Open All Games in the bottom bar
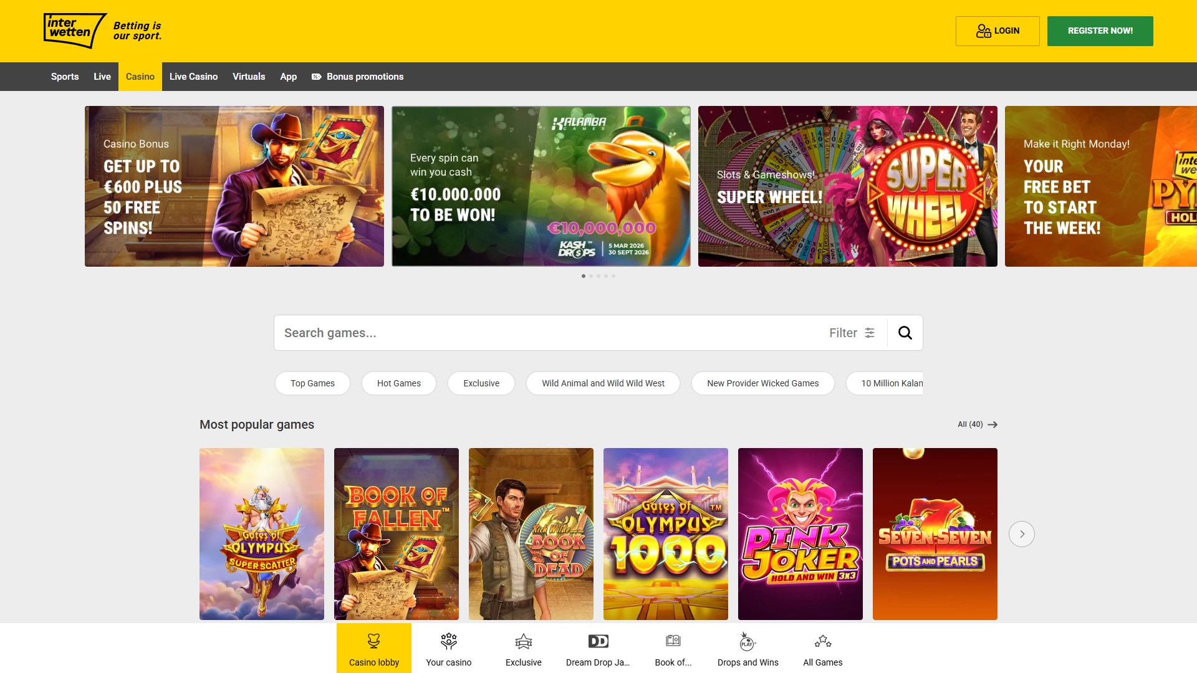The height and width of the screenshot is (673, 1197). click(823, 648)
